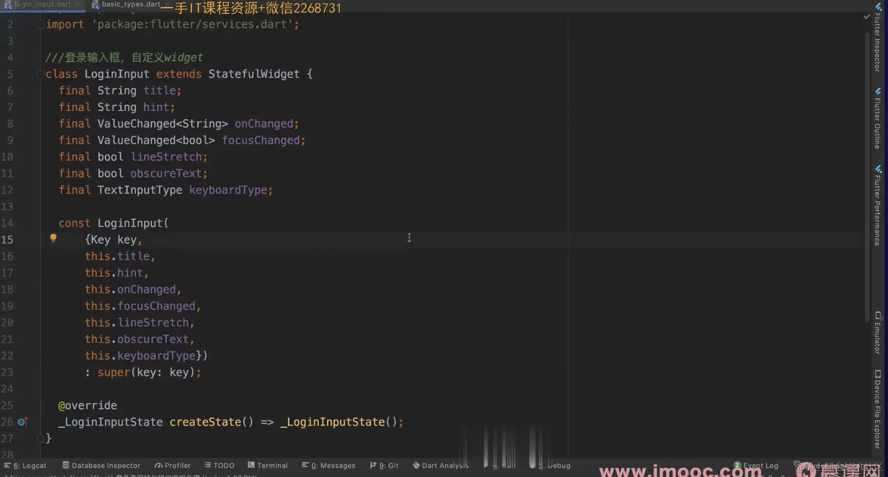Click 'this.keyboardType})' on line 22
This screenshot has width=888, height=477.
point(146,356)
